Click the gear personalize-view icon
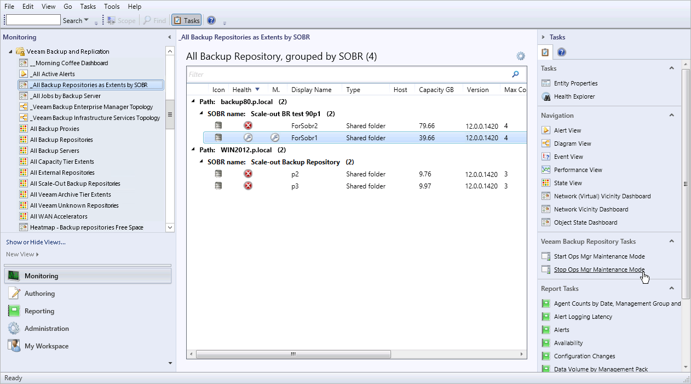The width and height of the screenshot is (691, 384). click(521, 56)
